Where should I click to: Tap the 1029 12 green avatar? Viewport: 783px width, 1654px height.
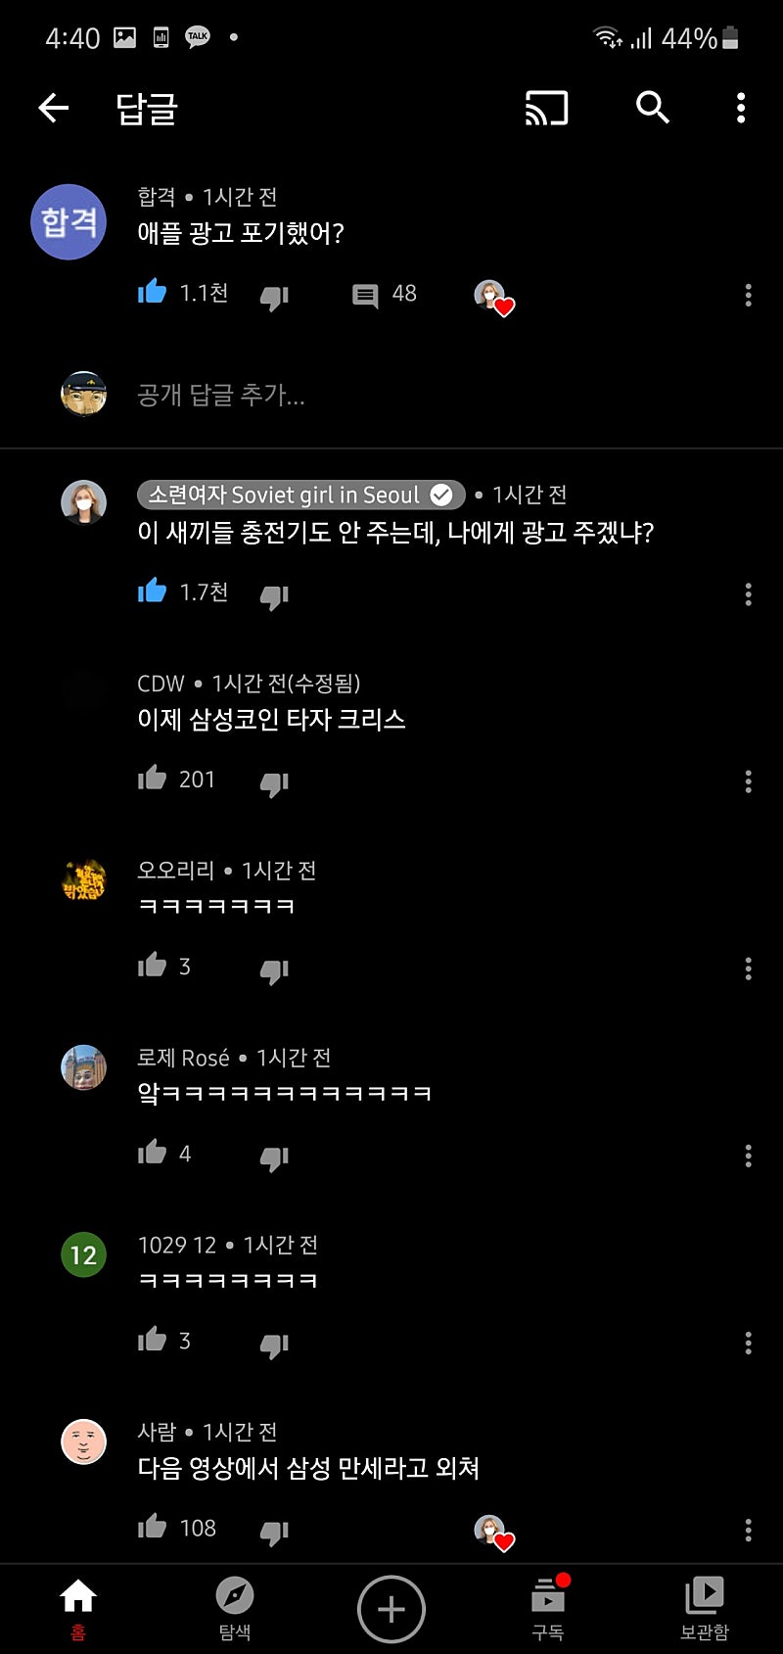[83, 1254]
